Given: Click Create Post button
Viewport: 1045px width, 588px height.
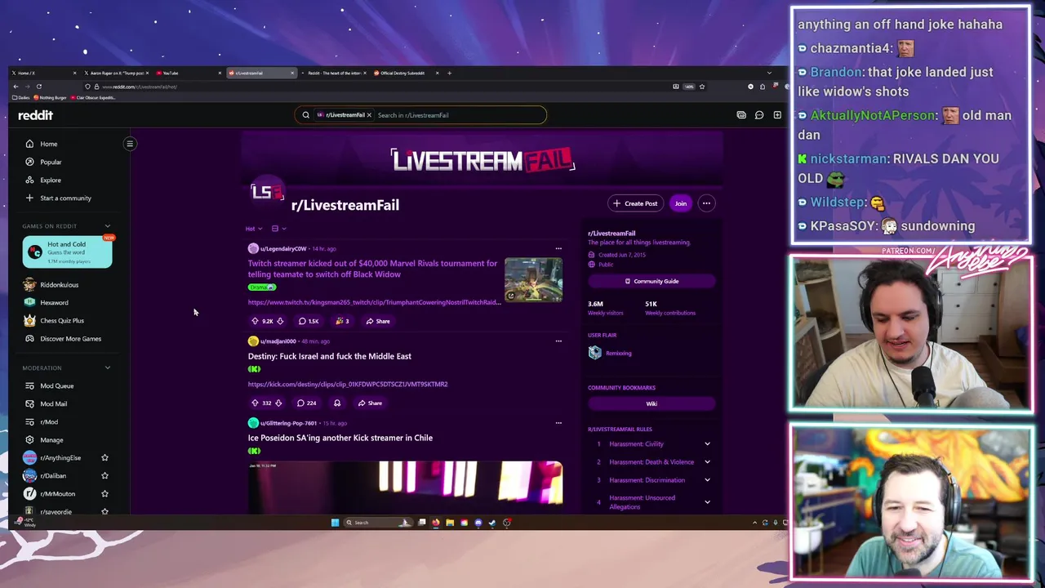Looking at the screenshot, I should pyautogui.click(x=635, y=203).
